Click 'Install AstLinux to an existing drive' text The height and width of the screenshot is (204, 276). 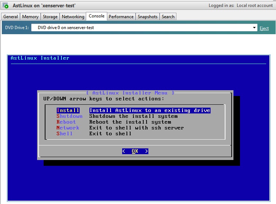(x=150, y=110)
